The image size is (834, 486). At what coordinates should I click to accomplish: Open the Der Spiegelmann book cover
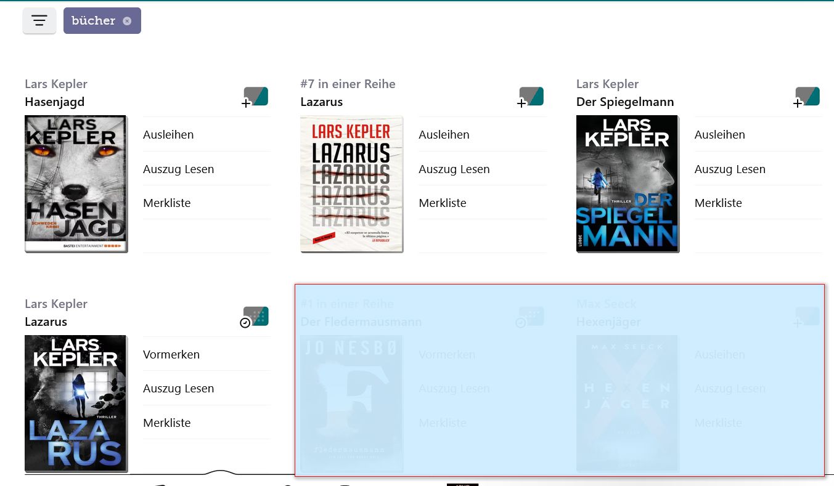pyautogui.click(x=627, y=184)
